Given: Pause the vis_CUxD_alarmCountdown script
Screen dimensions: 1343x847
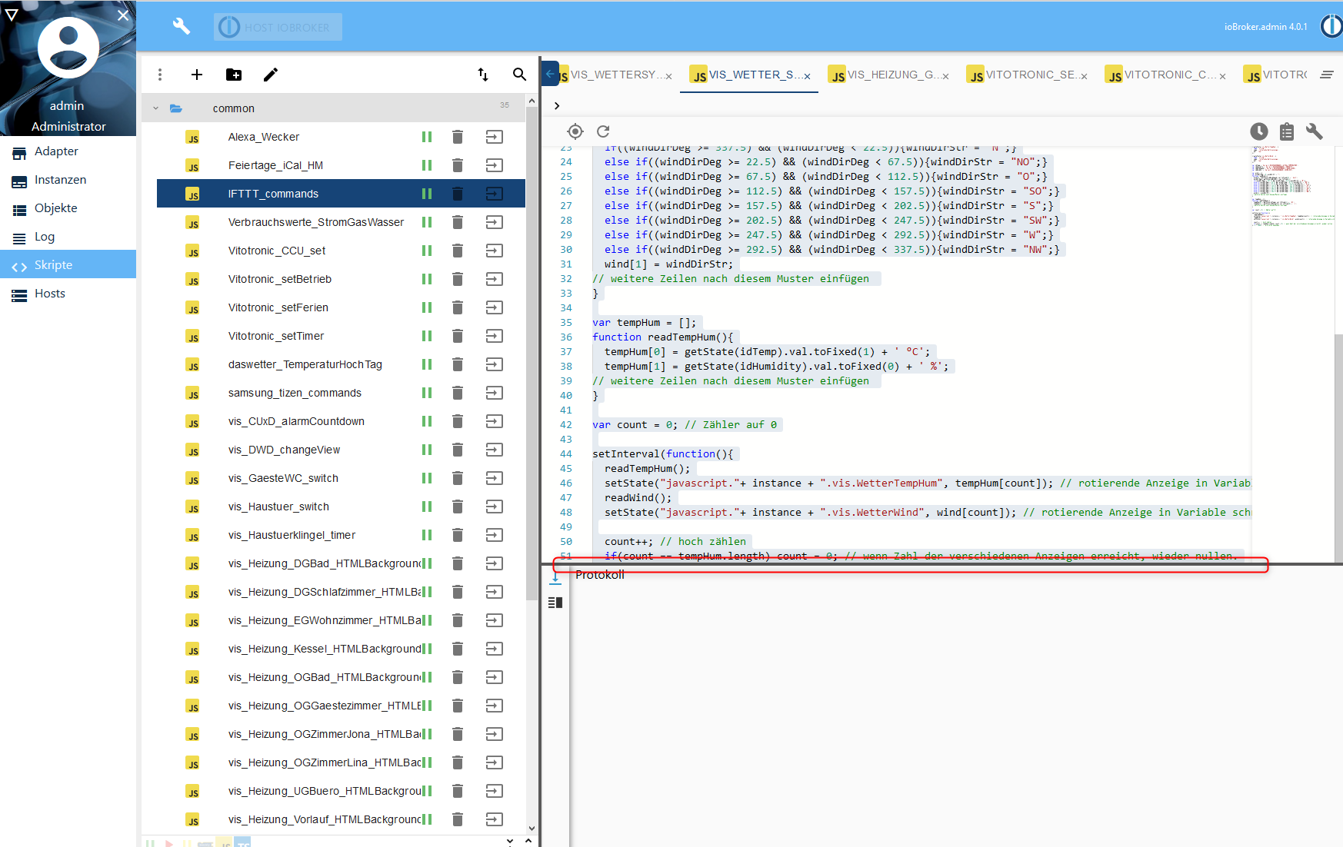Looking at the screenshot, I should [427, 421].
